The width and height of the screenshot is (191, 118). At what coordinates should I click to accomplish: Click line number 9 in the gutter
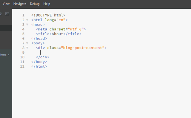pos(23,52)
